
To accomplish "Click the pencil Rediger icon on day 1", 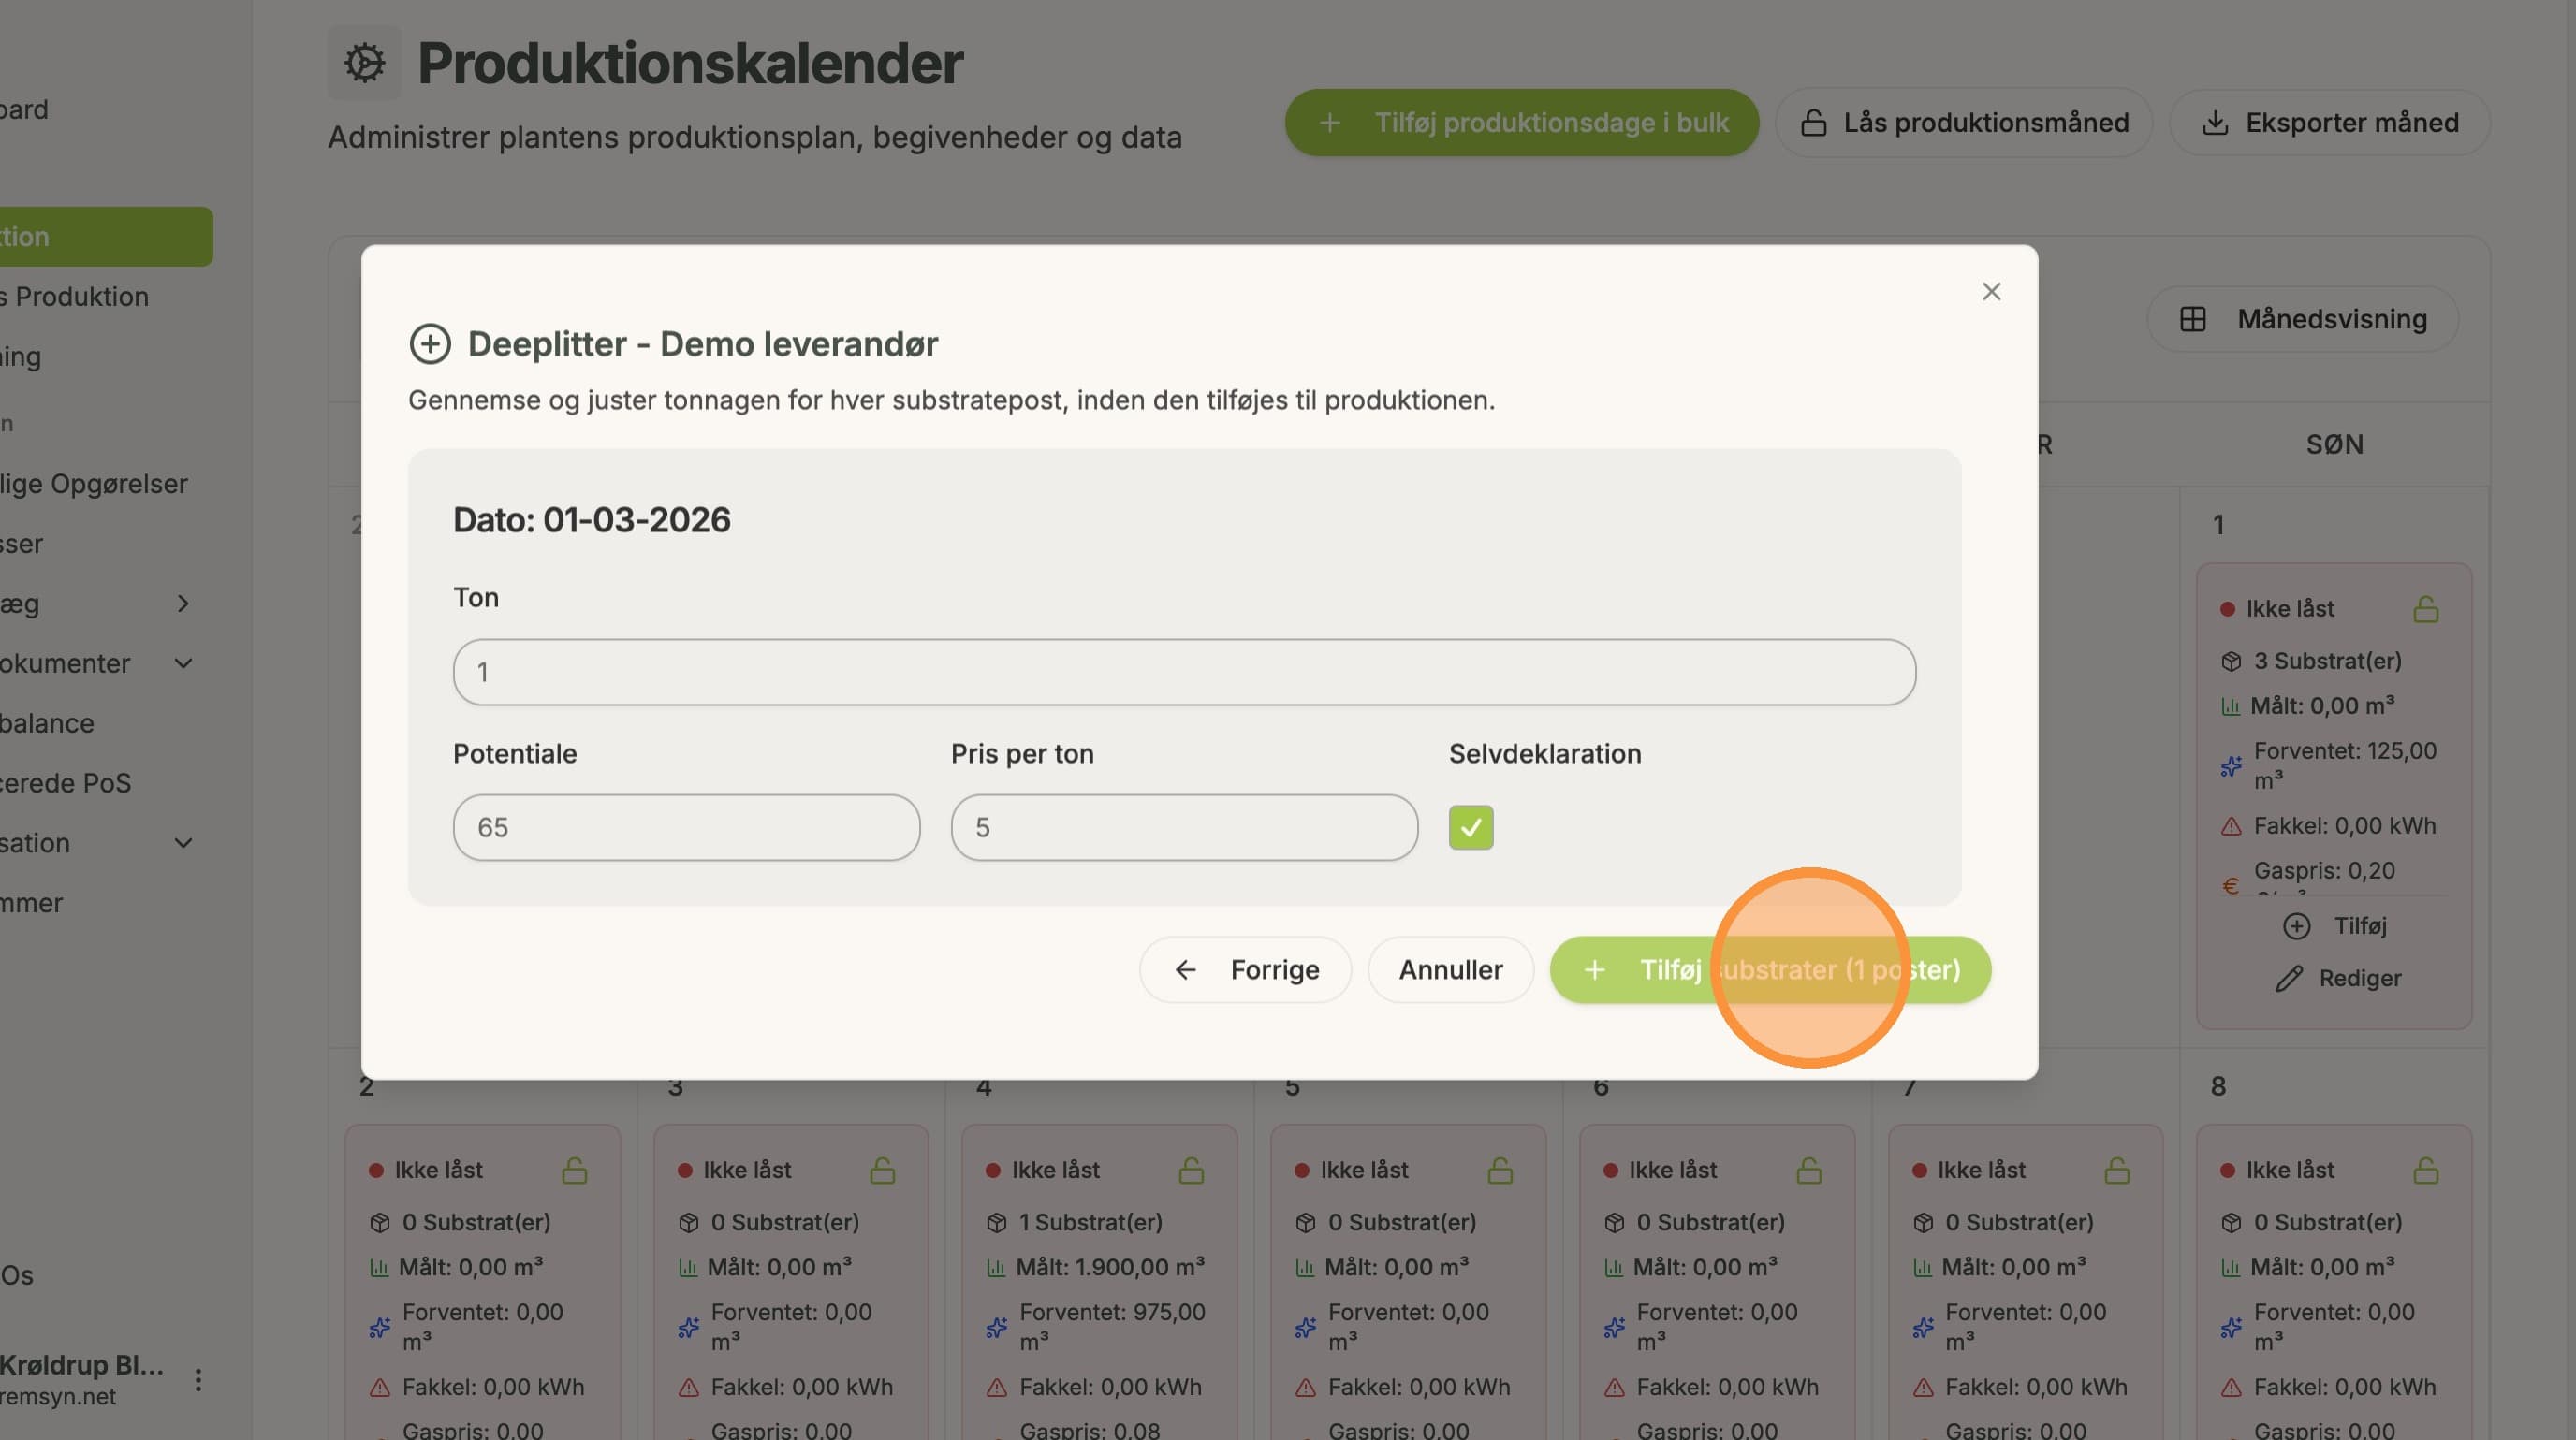I will coord(2289,979).
